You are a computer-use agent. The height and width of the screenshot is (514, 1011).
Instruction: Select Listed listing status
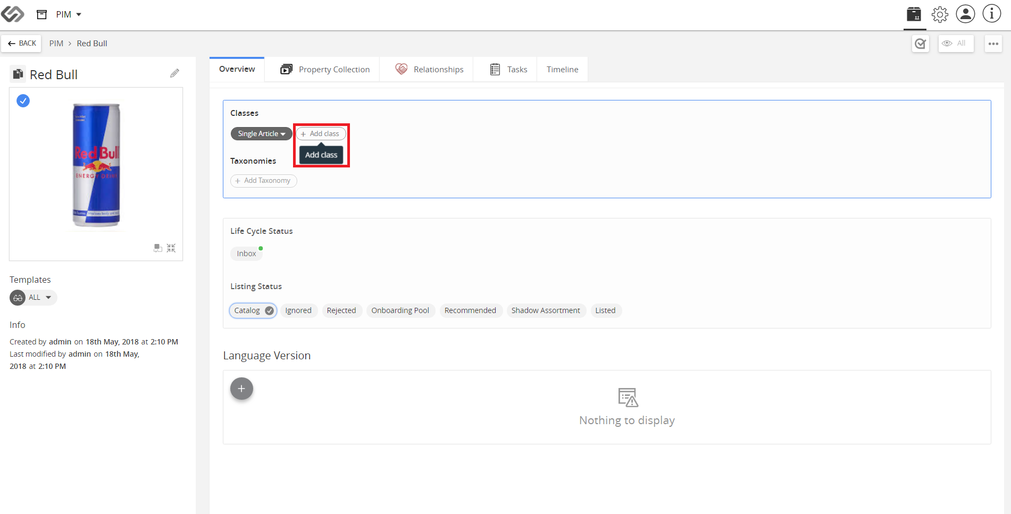tap(605, 310)
